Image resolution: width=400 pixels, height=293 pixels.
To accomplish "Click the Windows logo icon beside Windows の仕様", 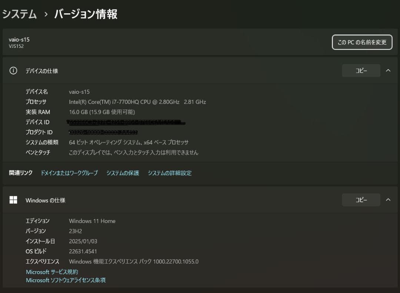I will (x=13, y=200).
